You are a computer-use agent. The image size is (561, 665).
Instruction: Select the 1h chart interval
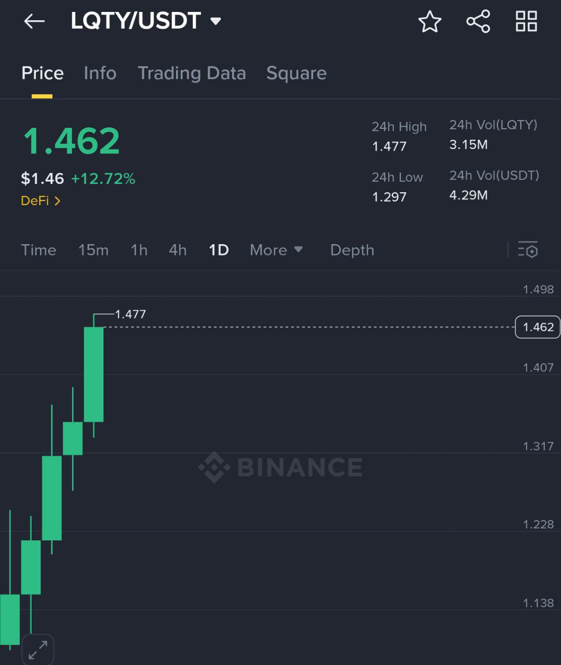(x=139, y=250)
